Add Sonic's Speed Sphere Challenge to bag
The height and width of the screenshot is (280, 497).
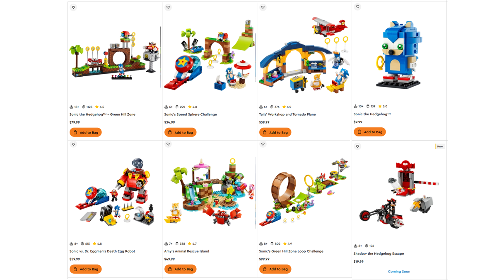pos(181,132)
